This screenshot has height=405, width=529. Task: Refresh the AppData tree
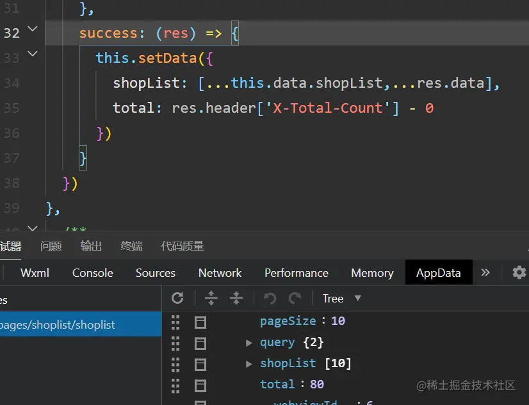[x=177, y=298]
